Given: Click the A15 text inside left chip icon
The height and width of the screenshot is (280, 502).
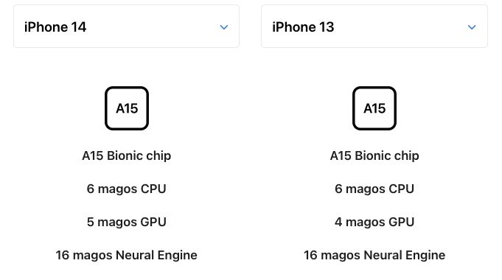Looking at the screenshot, I should tap(127, 108).
